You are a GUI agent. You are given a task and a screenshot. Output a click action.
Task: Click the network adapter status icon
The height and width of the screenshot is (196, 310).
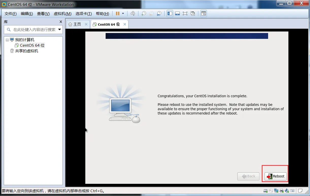click(276, 191)
